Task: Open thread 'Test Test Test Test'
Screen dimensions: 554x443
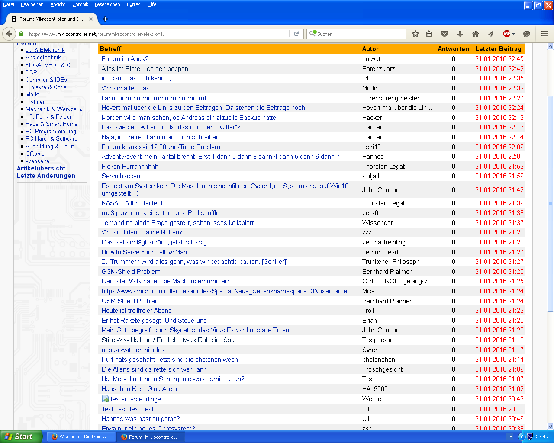Action: [x=128, y=409]
